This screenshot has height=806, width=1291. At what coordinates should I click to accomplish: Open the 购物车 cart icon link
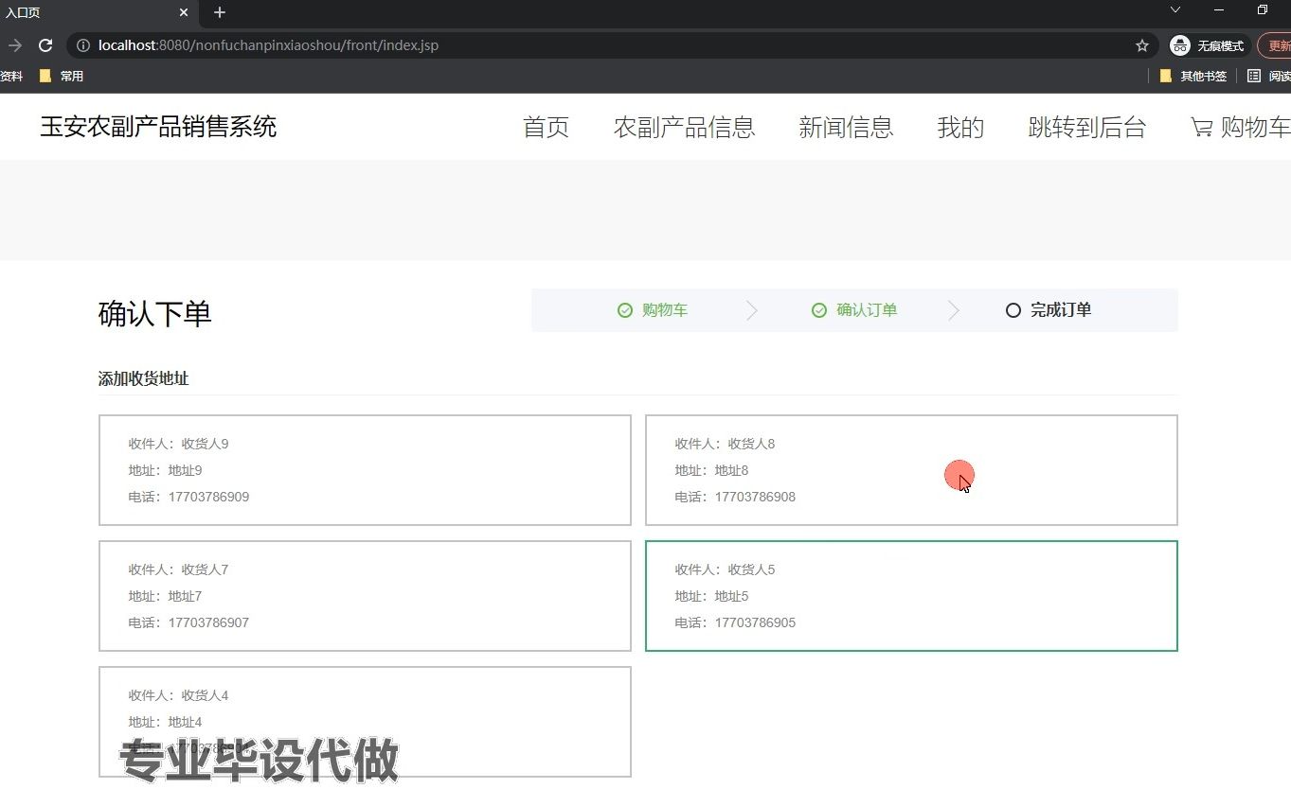coord(1240,128)
